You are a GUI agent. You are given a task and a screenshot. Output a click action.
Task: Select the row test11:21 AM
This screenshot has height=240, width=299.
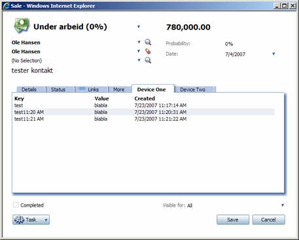coord(144,119)
